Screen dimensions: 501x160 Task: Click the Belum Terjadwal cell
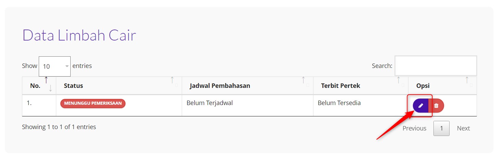click(x=210, y=103)
